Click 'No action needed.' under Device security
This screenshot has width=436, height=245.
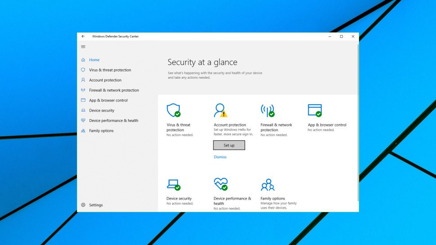180,204
